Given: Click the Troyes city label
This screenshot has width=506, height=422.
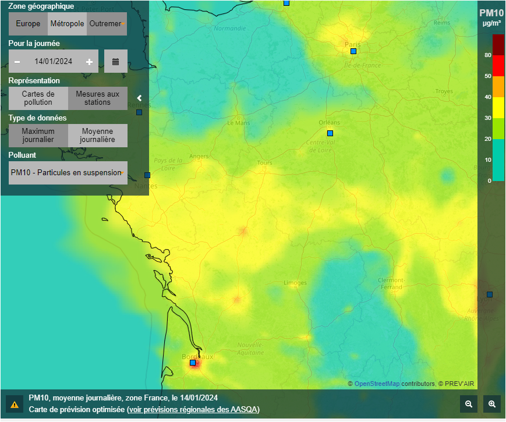Looking at the screenshot, I should tap(444, 91).
